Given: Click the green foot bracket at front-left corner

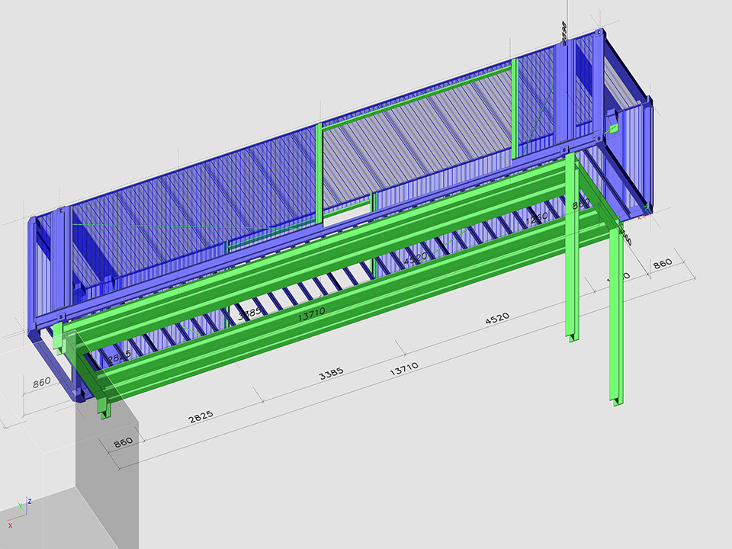Looking at the screenshot, I should (x=103, y=408).
